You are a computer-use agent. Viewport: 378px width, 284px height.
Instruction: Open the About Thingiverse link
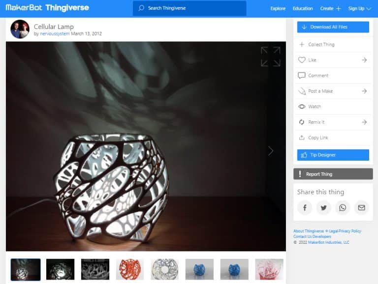[x=309, y=231]
